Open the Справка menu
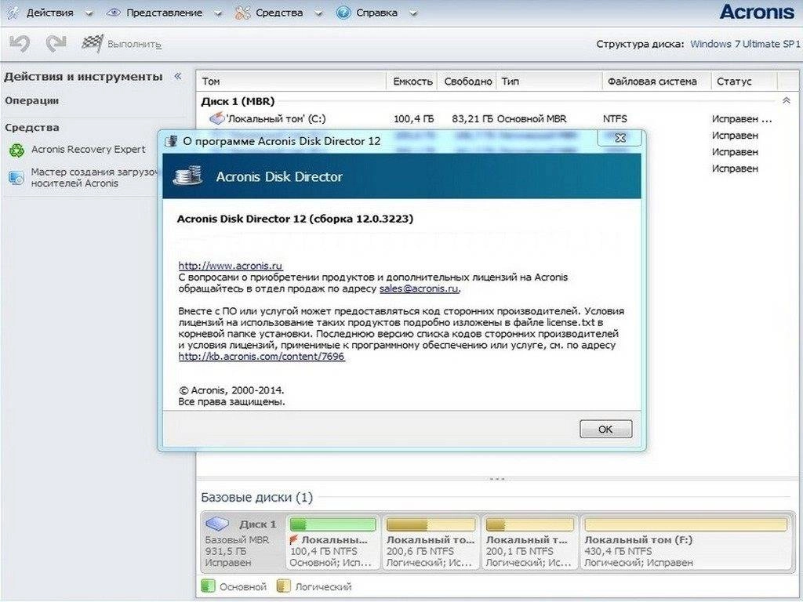The image size is (803, 602). point(376,13)
